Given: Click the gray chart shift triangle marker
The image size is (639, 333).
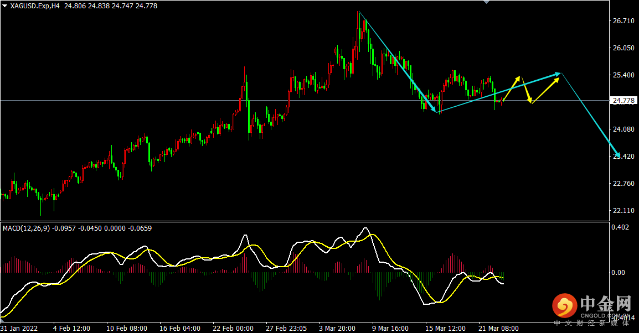Looking at the screenshot, I should (x=486, y=2).
